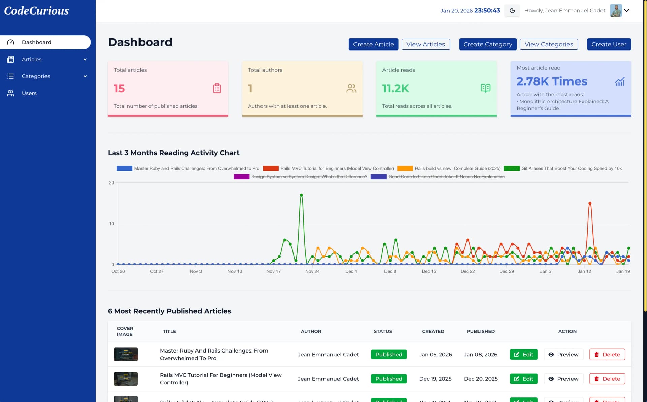Click the Create Article button
Screen dimensions: 647x402
(x=373, y=44)
